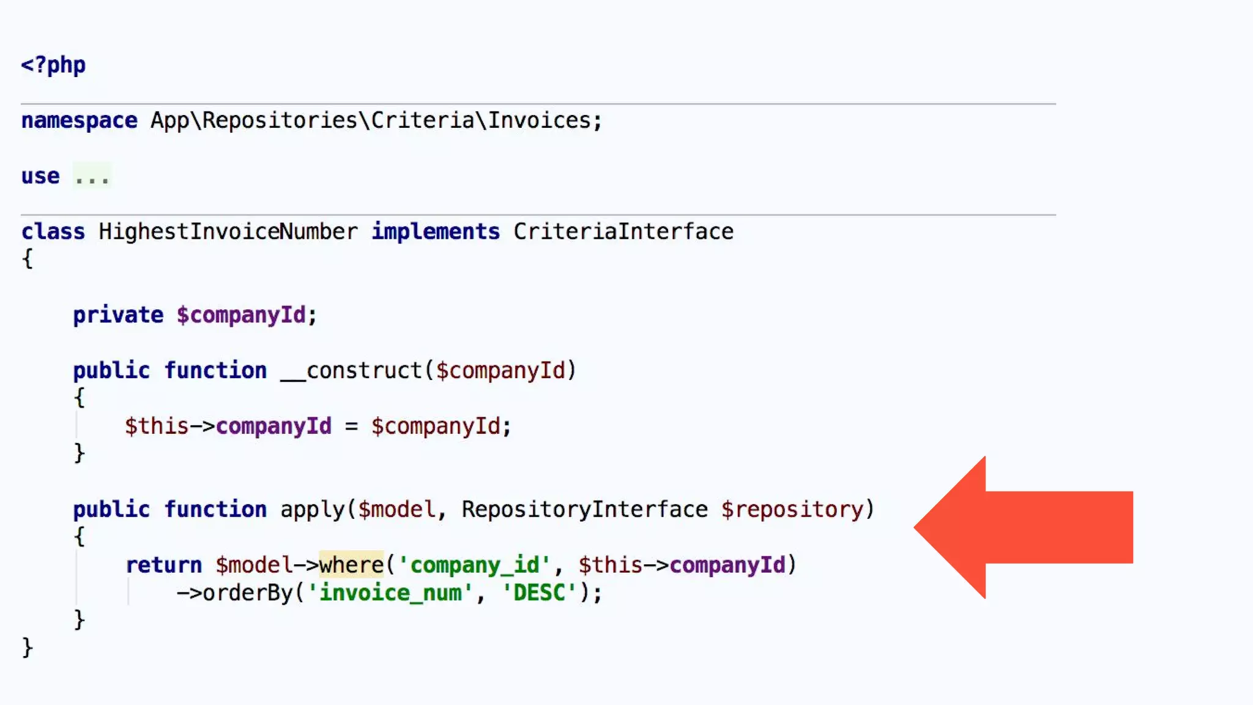Click the $this->companyId assignment target
1253x705 pixels.
tap(228, 427)
